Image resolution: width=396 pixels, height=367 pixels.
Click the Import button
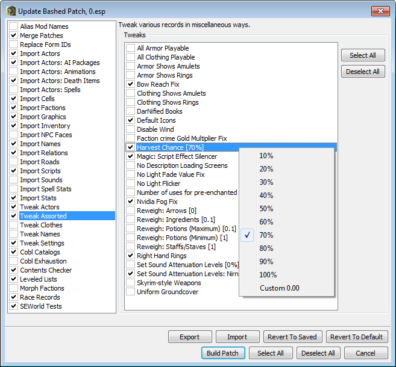tap(237, 337)
